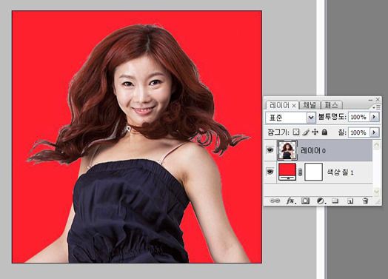The image size is (388, 279).
Task: Hide the 색상 칠 1 layer eye
Action: [270, 172]
